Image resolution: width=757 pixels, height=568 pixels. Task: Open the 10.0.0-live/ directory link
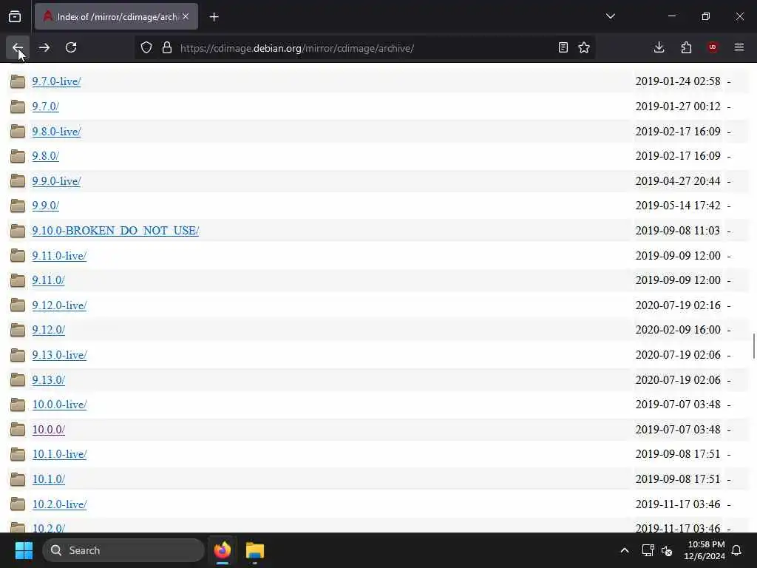coord(59,405)
